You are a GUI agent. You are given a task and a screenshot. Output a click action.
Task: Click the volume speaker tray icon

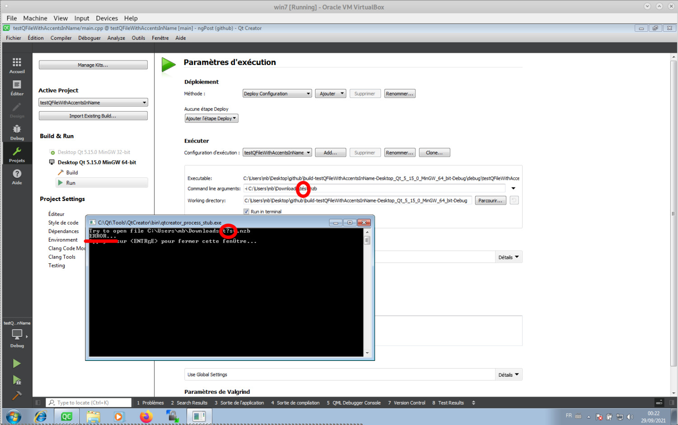630,417
